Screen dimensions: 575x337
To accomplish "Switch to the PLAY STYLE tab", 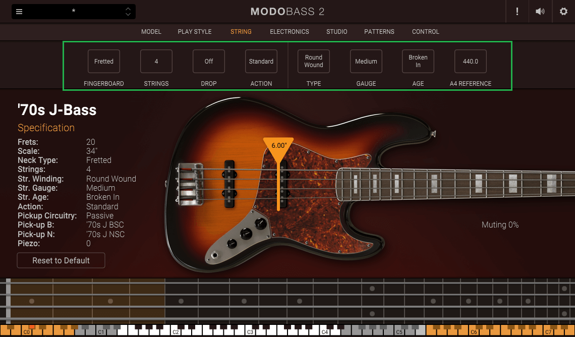I will click(x=195, y=32).
